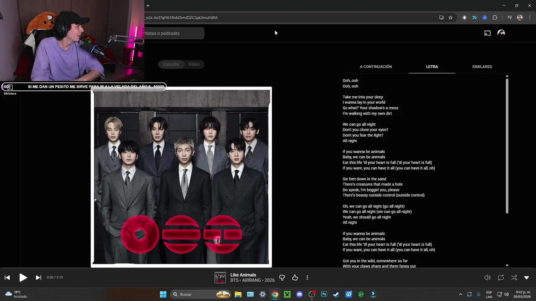Screen dimensions: 536x301
Task: Dislike the current song
Action: (282, 278)
